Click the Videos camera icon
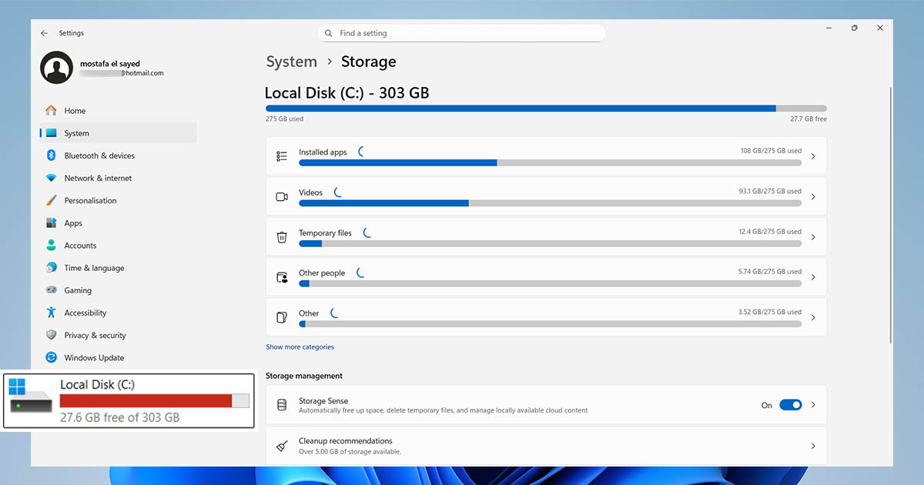 click(282, 197)
